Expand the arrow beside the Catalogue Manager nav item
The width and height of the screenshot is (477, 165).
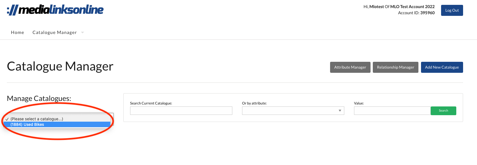pyautogui.click(x=83, y=32)
